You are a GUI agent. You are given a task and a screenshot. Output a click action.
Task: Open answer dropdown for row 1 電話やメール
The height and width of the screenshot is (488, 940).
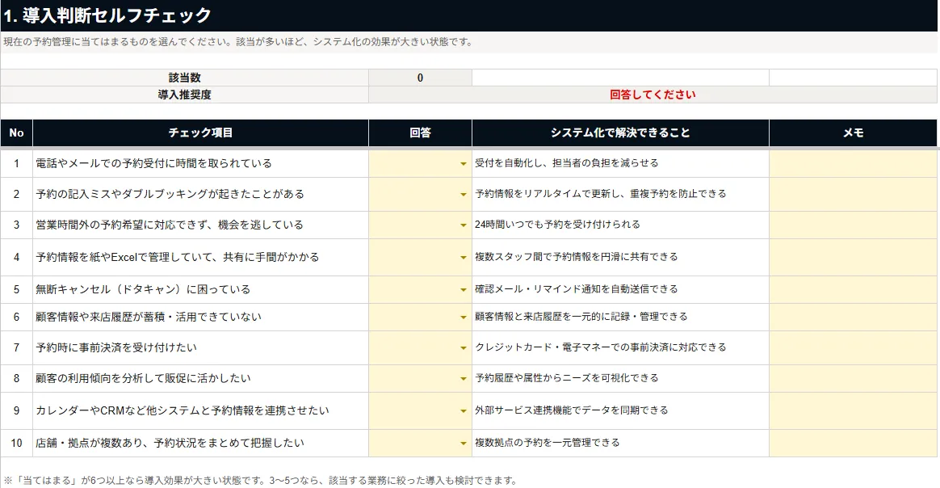click(463, 164)
